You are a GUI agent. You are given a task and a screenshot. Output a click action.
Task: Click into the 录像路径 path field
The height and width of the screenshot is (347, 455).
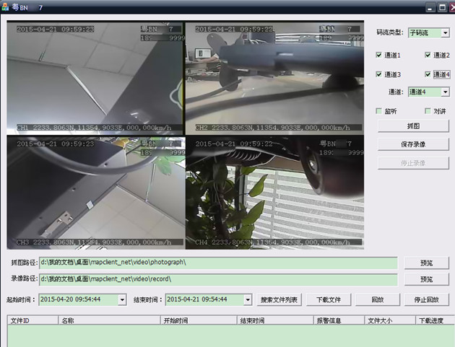(x=217, y=279)
